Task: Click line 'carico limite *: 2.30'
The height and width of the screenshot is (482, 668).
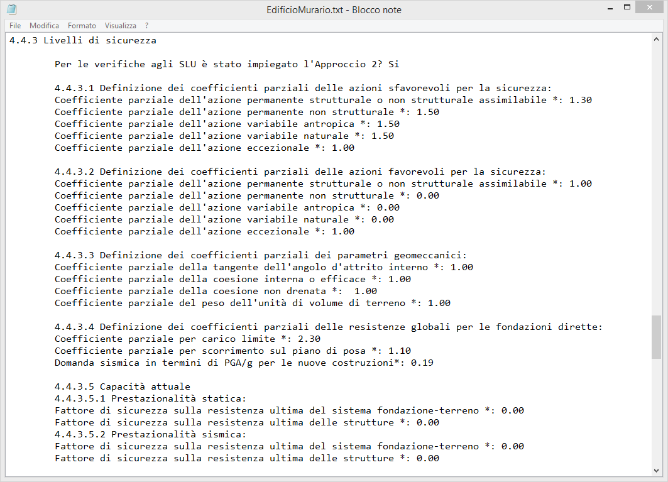Action: click(x=187, y=339)
